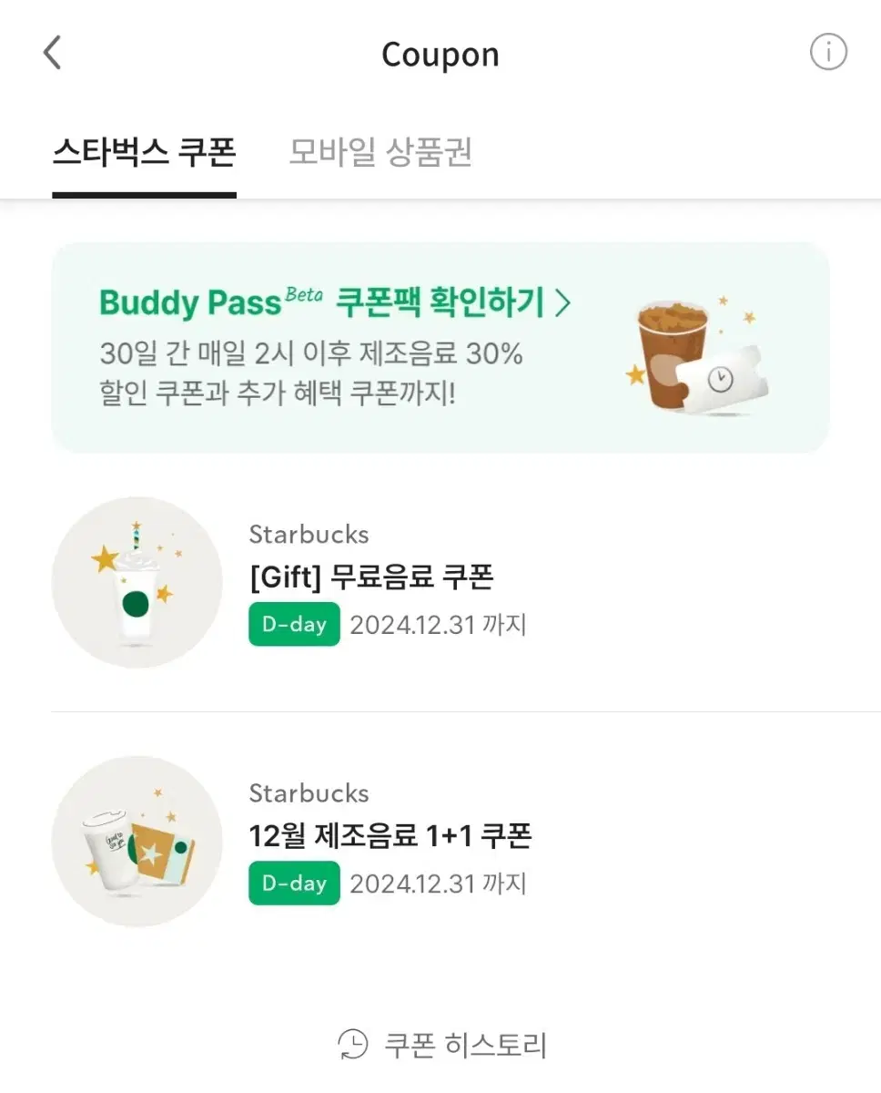Screen dimensions: 881x1093
Task: Open the 1+1 coupon cup thumbnail
Action: point(137,842)
